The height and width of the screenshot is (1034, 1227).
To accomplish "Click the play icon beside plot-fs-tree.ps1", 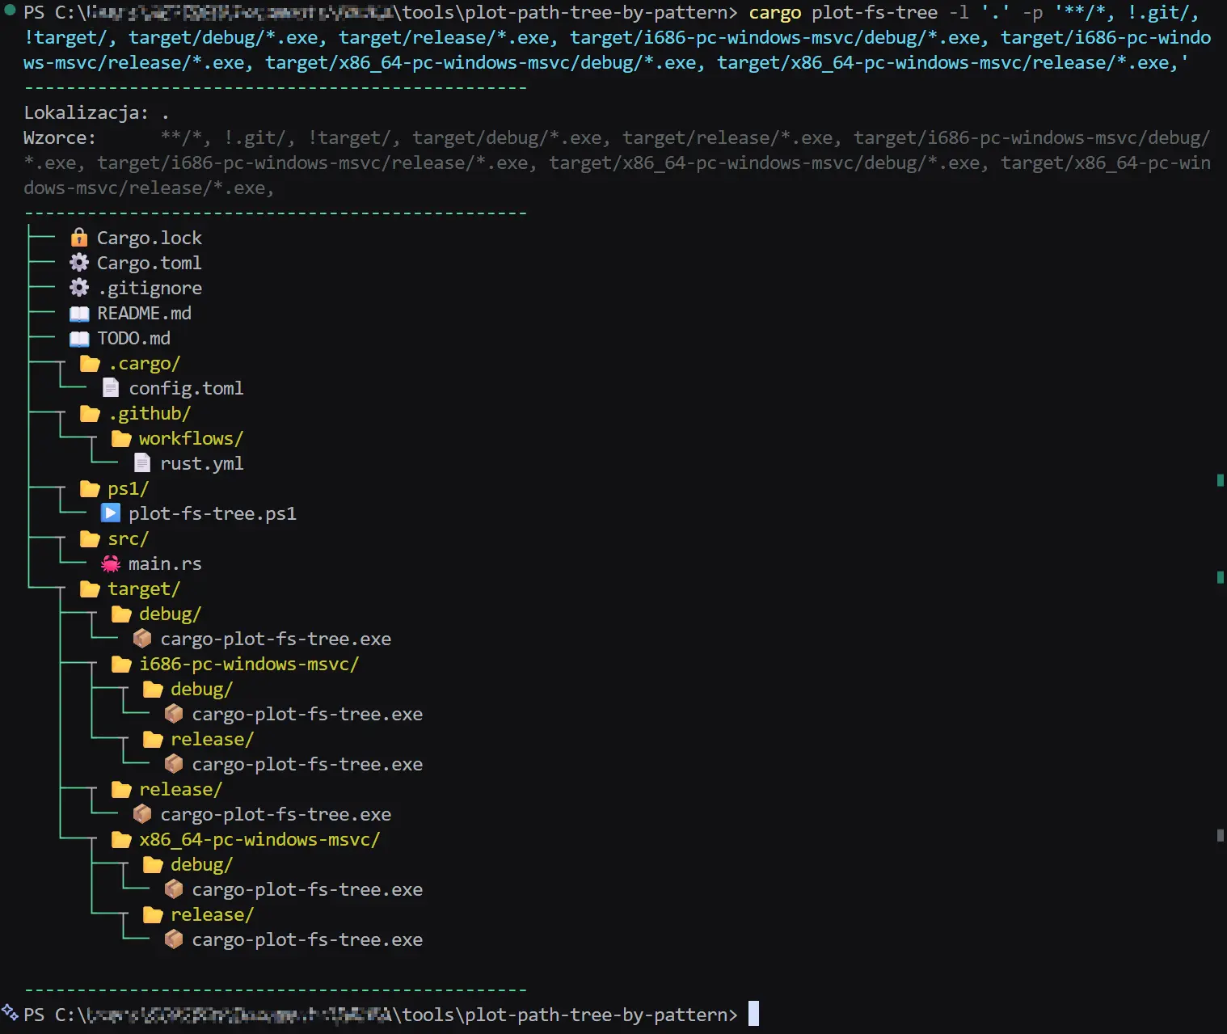I will tap(111, 513).
